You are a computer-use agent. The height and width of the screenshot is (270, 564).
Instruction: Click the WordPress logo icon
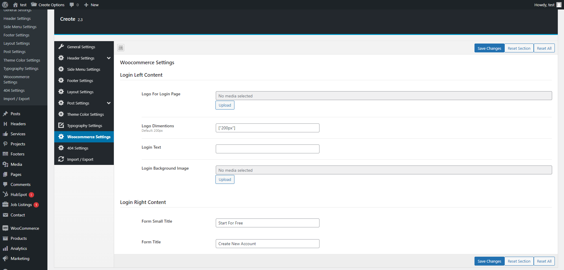[5, 5]
